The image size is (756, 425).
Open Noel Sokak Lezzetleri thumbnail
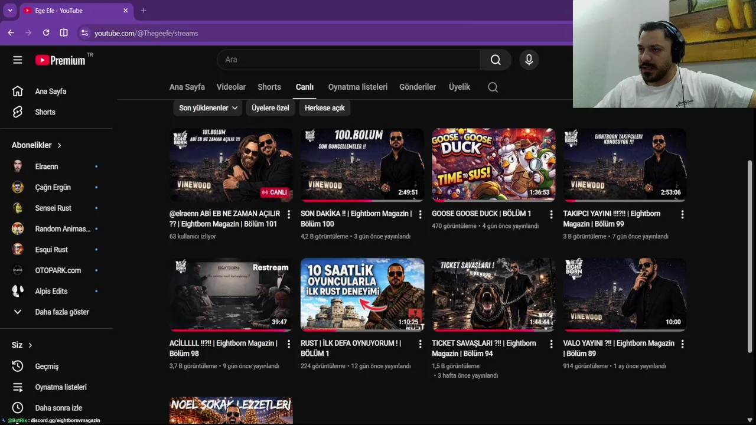pos(231,411)
